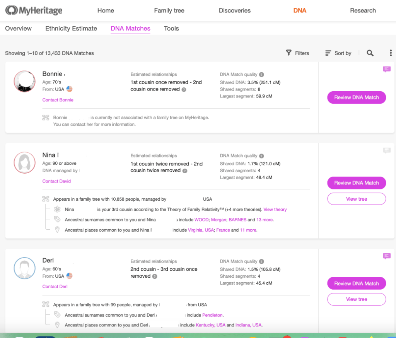Click the Contact Derl link
Viewport: 396px width, 338px height.
(x=55, y=287)
